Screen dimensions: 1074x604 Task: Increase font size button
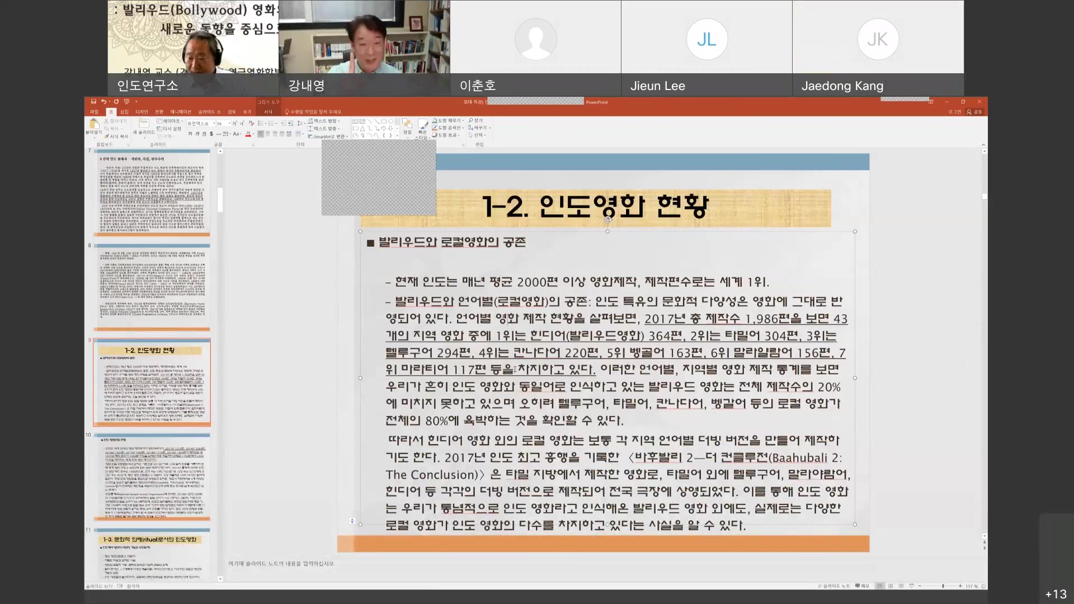pos(234,123)
